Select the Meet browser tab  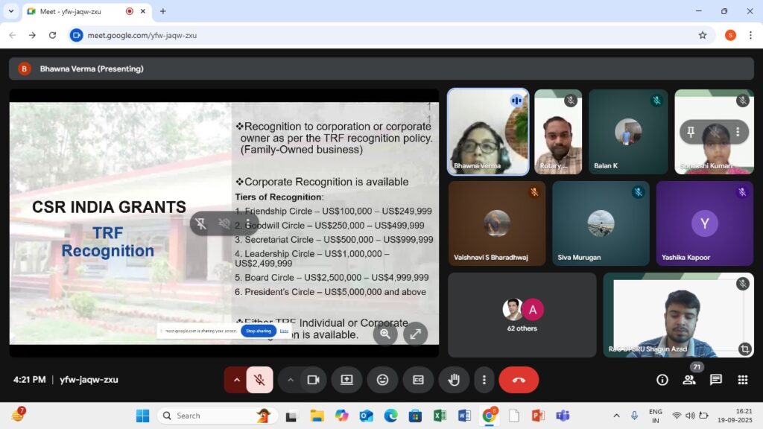[x=75, y=11]
